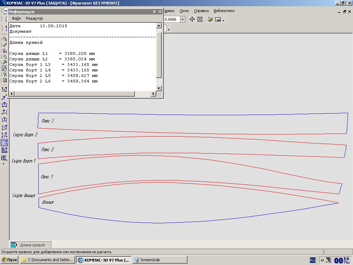Screen dimensions: 353x265
Task: Select the point coordinates measurement tool
Action: click(x=4, y=89)
